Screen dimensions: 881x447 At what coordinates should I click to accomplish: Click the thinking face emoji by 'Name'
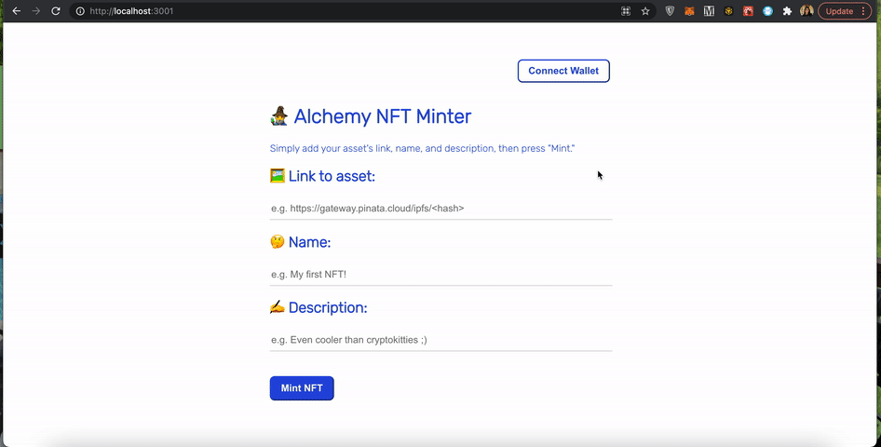[x=277, y=242]
